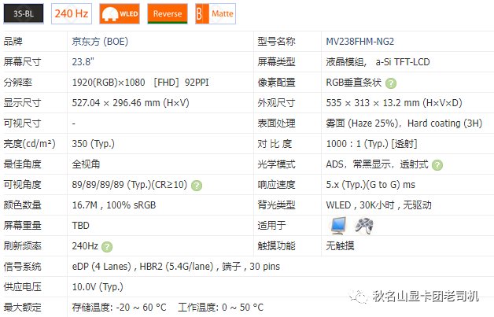This screenshot has width=494, height=317.
Task: Select screen weight value TBD
Action: 81,226
